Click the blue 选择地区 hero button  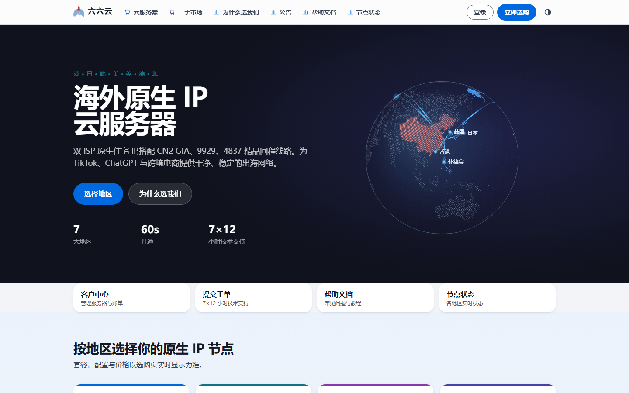pos(98,194)
